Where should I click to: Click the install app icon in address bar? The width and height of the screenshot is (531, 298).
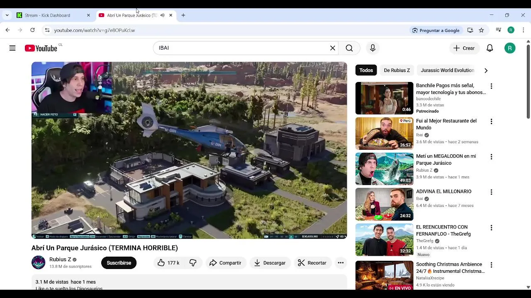470,30
